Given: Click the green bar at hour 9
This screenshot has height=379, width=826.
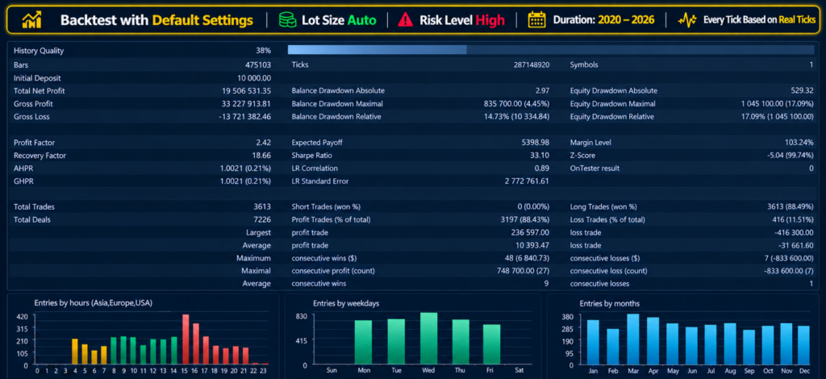Looking at the screenshot, I should coord(123,351).
